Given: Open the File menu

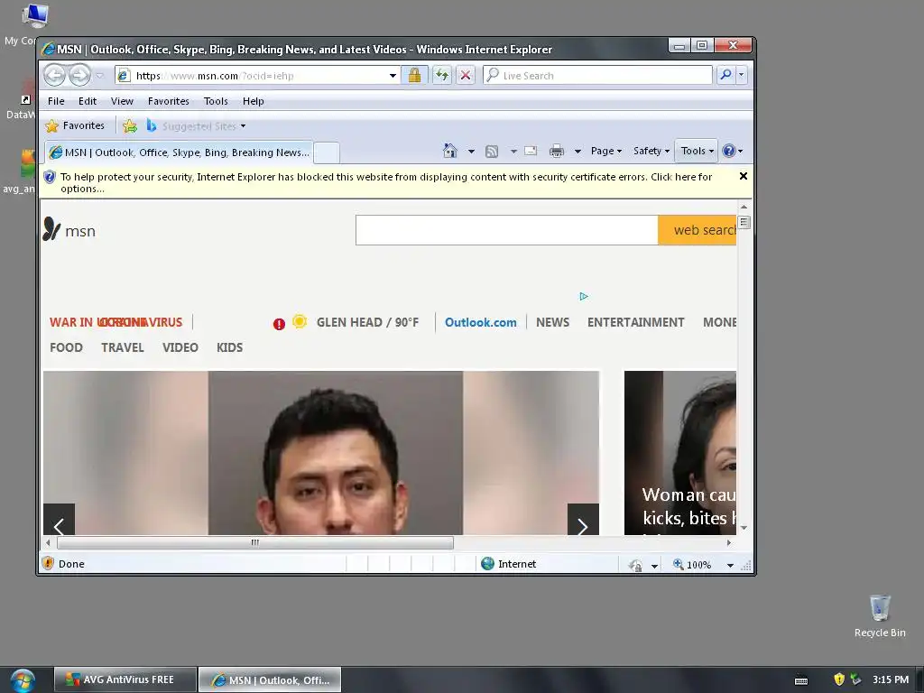Looking at the screenshot, I should point(56,101).
